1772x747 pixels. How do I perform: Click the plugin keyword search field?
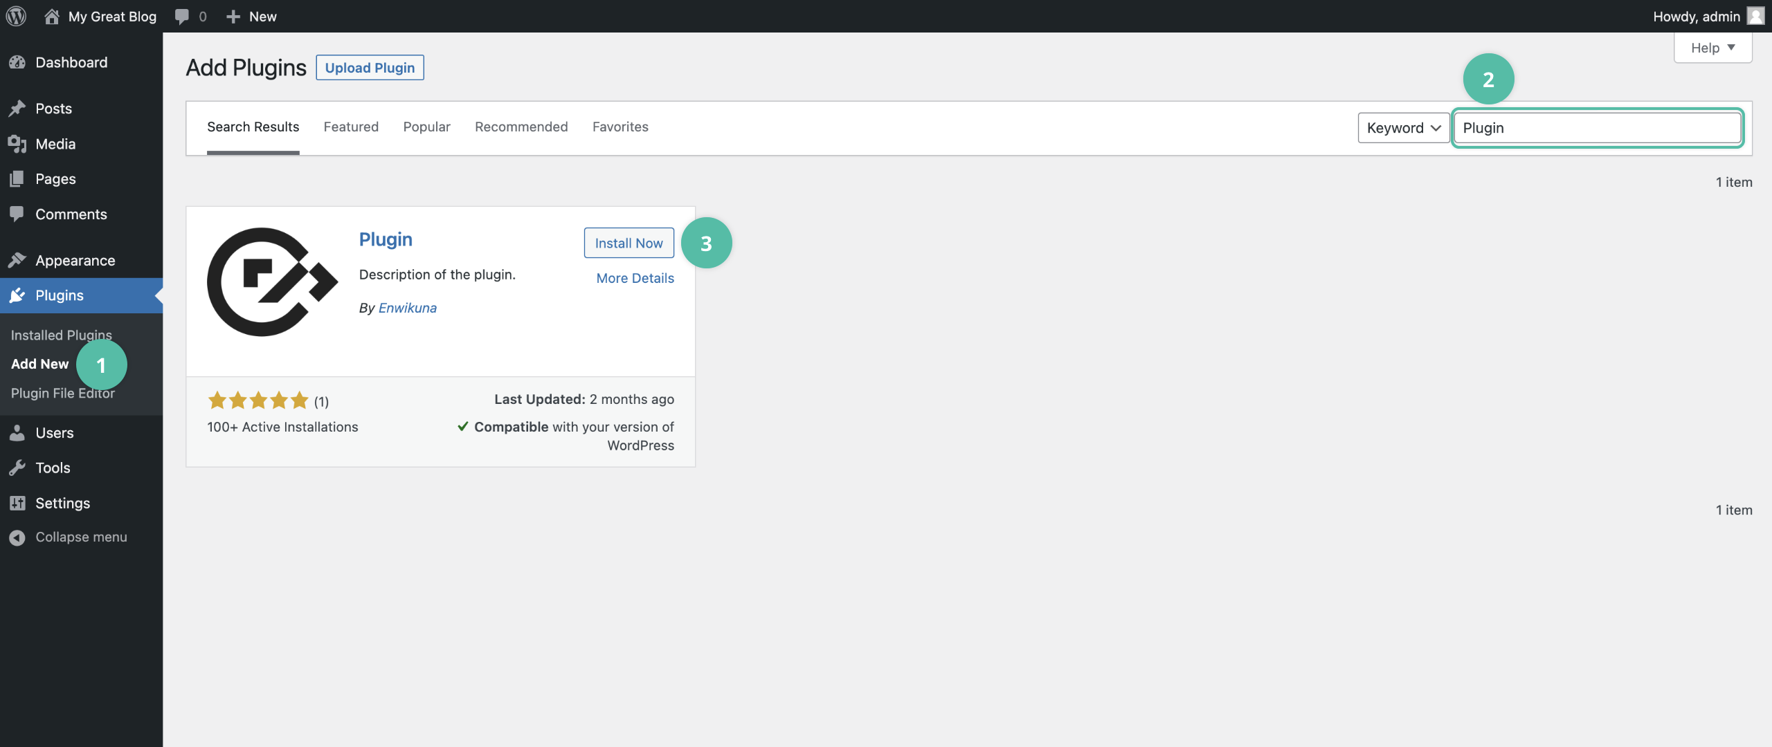pyautogui.click(x=1598, y=127)
